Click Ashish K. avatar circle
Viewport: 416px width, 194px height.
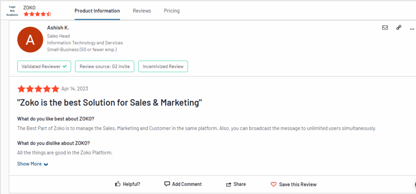tap(30, 40)
